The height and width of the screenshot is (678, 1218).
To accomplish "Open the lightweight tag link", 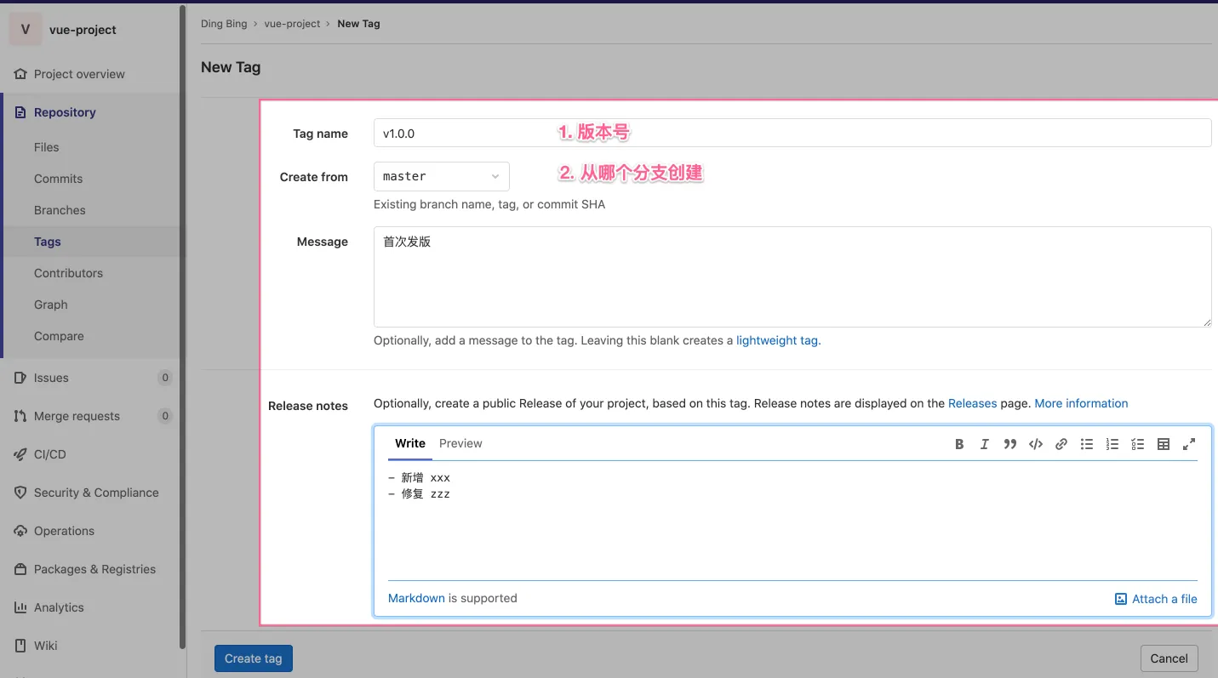I will coord(777,340).
